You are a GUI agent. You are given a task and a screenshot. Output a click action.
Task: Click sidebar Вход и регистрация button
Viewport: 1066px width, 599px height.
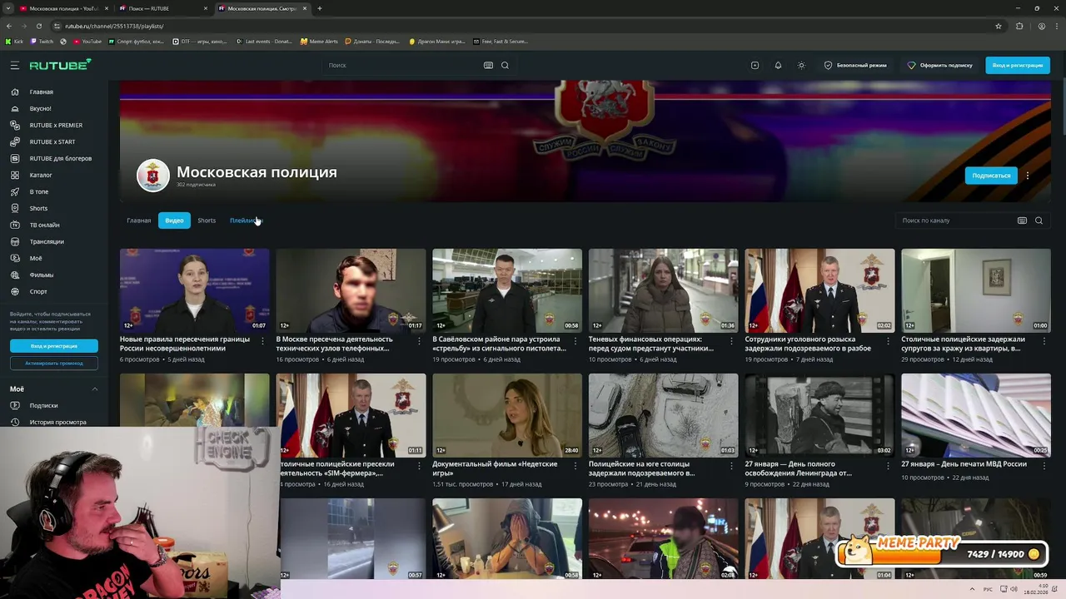click(x=54, y=346)
